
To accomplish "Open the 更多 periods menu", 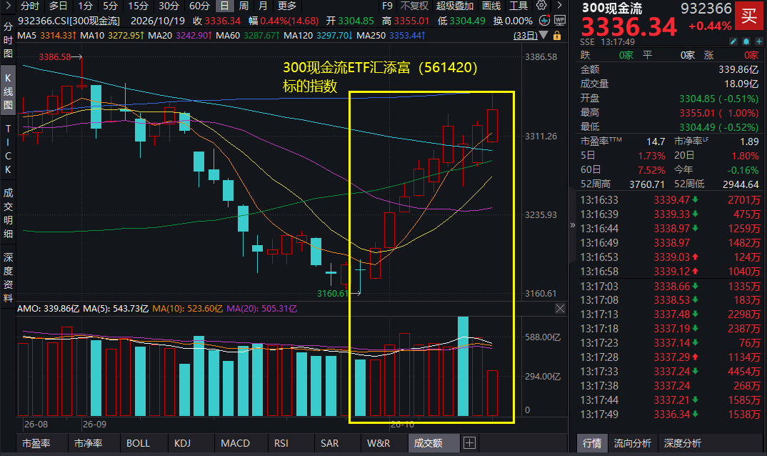I will point(287,6).
